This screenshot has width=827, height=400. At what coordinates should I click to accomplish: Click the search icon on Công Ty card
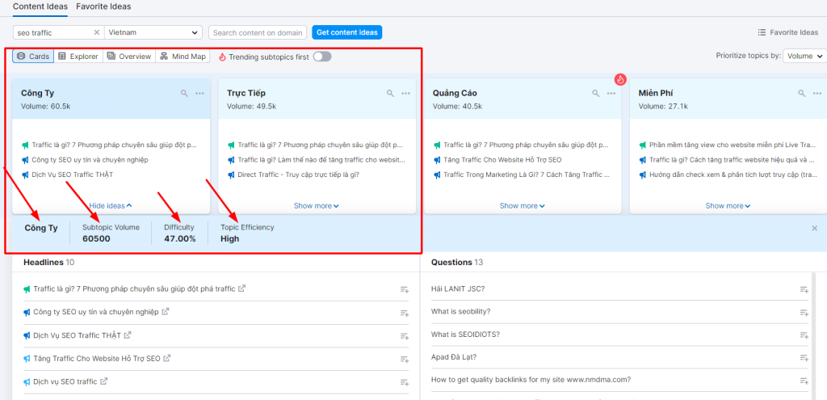185,94
